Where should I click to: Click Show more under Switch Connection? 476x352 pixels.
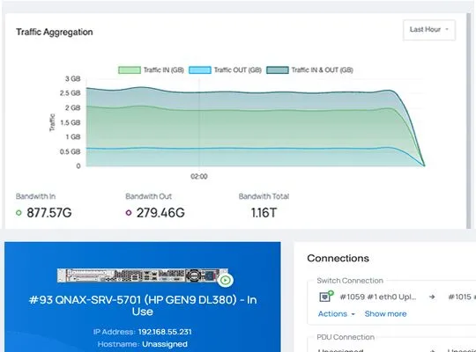tap(385, 314)
